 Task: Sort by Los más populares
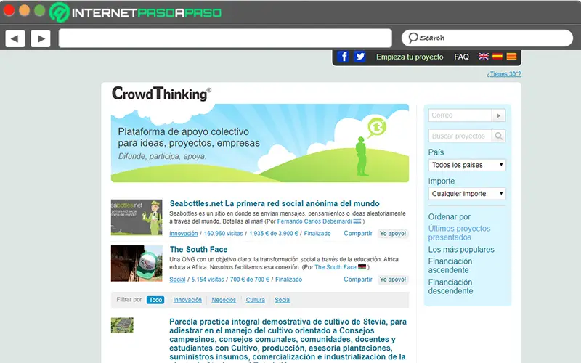coord(461,250)
